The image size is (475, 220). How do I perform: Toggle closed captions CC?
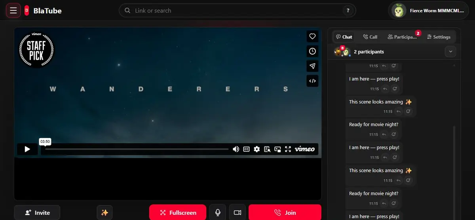pos(246,149)
